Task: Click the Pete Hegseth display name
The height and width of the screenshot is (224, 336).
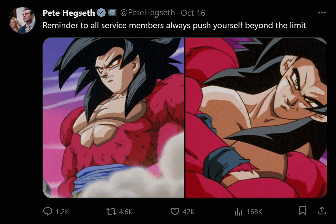Action: tap(69, 13)
